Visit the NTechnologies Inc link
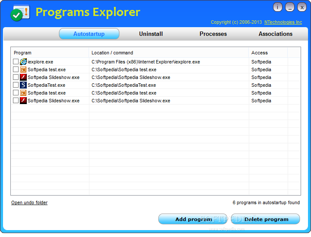This screenshot has height=237, width=311. tap(283, 22)
